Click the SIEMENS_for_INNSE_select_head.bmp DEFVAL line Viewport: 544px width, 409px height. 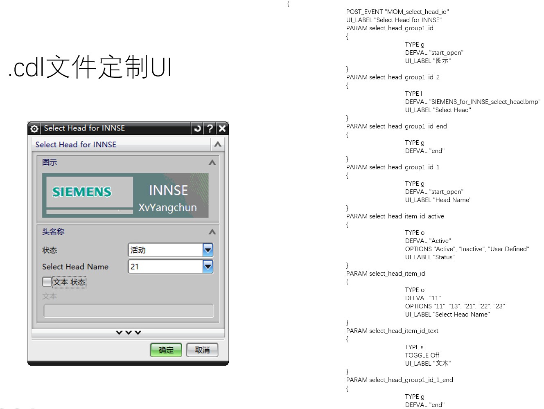pyautogui.click(x=473, y=102)
